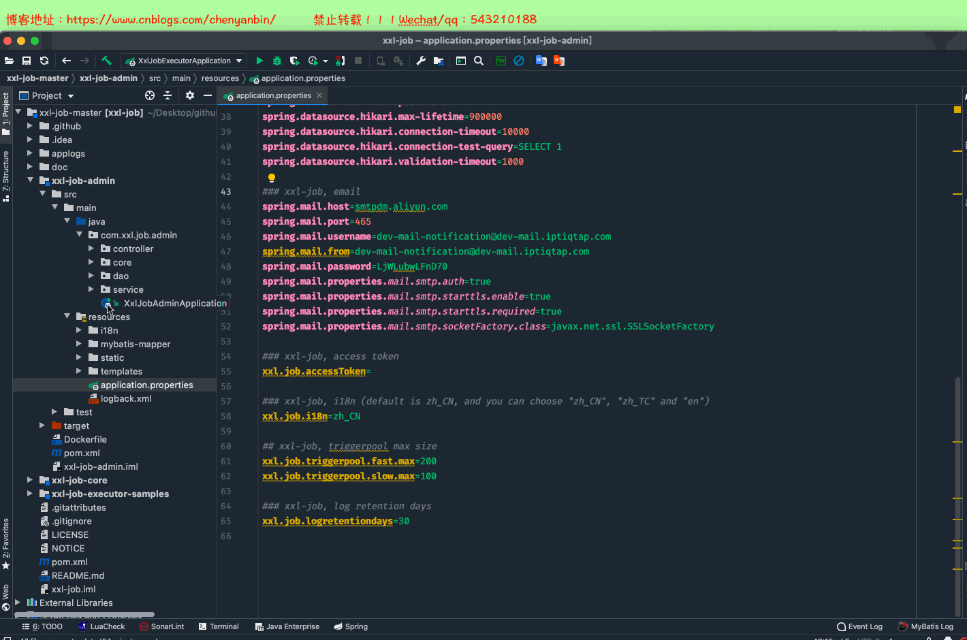Open settings with the wrench icon
Image resolution: width=967 pixels, height=640 pixels.
(x=421, y=61)
